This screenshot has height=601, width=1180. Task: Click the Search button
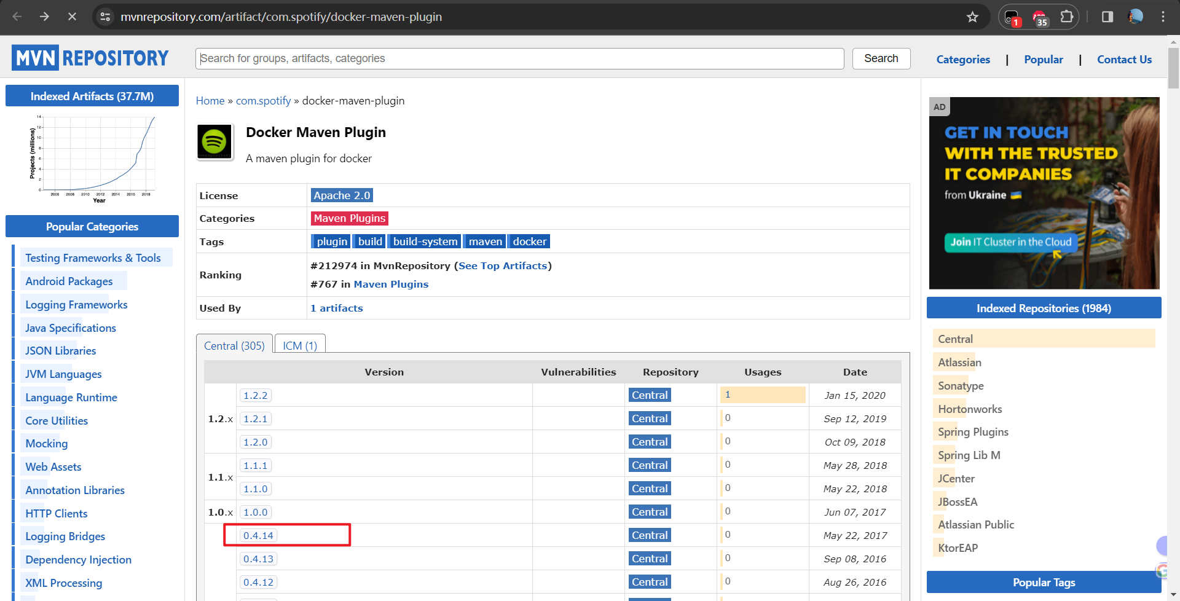[881, 58]
